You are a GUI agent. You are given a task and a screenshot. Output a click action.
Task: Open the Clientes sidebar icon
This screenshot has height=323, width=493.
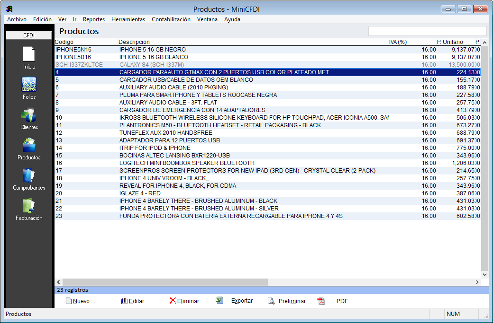click(x=29, y=114)
